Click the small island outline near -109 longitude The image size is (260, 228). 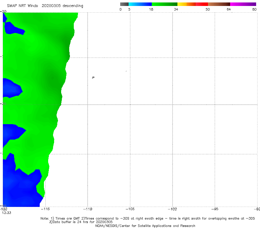pos(93,77)
